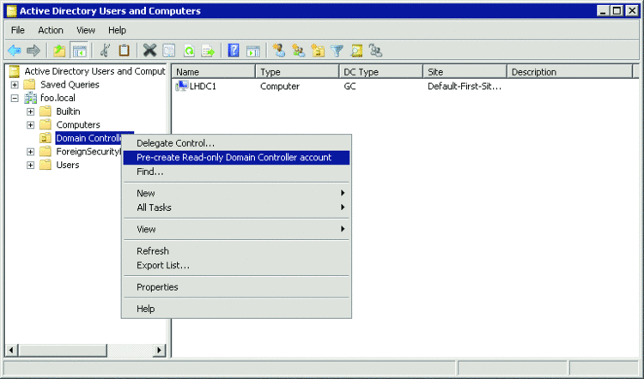The image size is (644, 379).
Task: Open the Action menu
Action: [x=51, y=30]
